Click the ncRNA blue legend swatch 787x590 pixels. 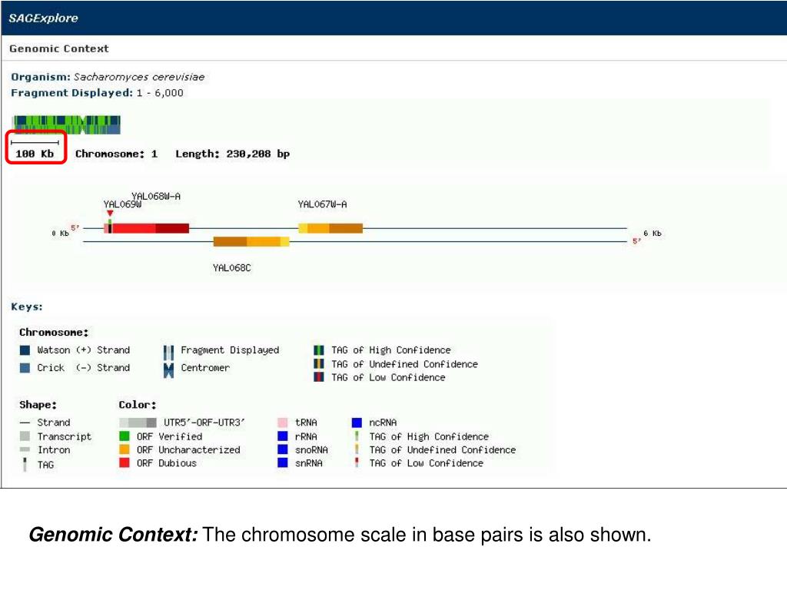[x=357, y=423]
